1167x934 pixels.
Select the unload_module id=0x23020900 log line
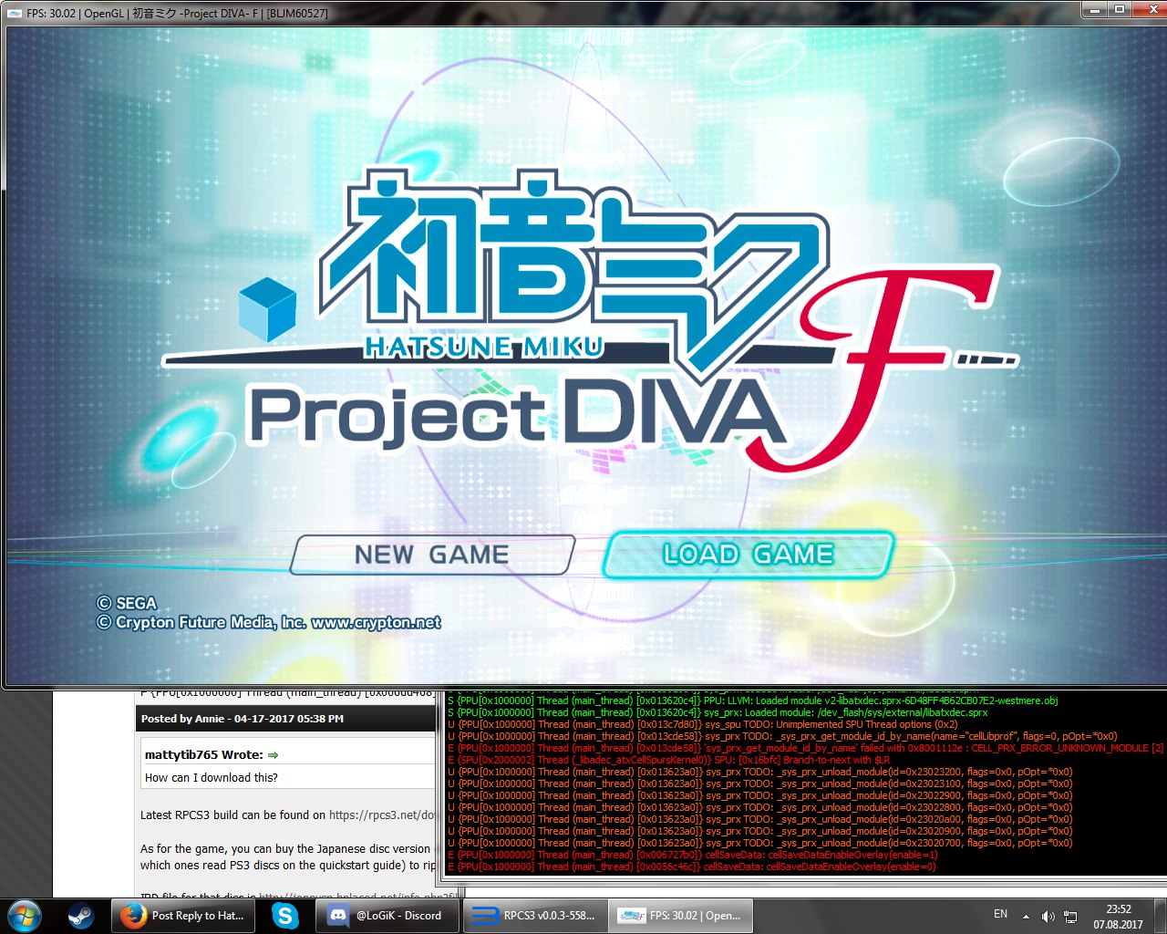tap(760, 831)
